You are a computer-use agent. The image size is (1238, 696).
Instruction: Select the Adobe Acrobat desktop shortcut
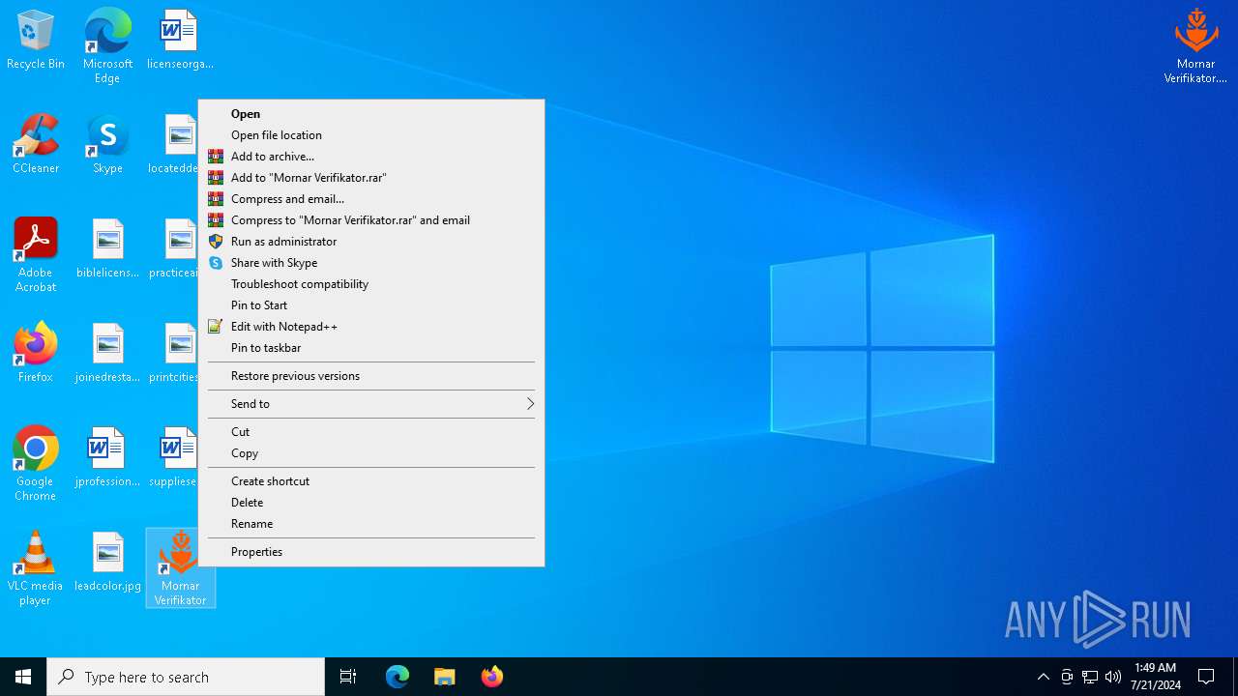(x=36, y=255)
